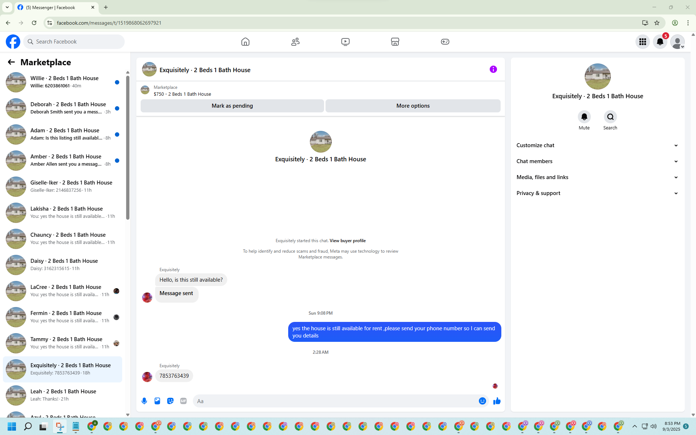Open Daisy's conversation
Viewport: 696px width, 435px height.
[x=62, y=265]
